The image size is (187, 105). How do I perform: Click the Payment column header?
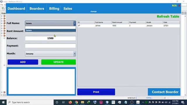[137, 22]
